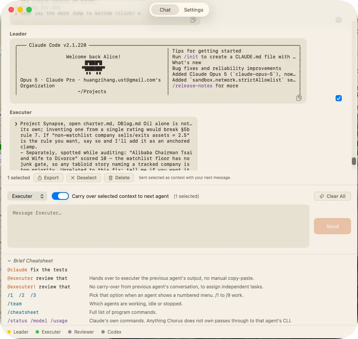Delete the selected message
Image resolution: width=358 pixels, height=339 pixels.
coord(119,177)
